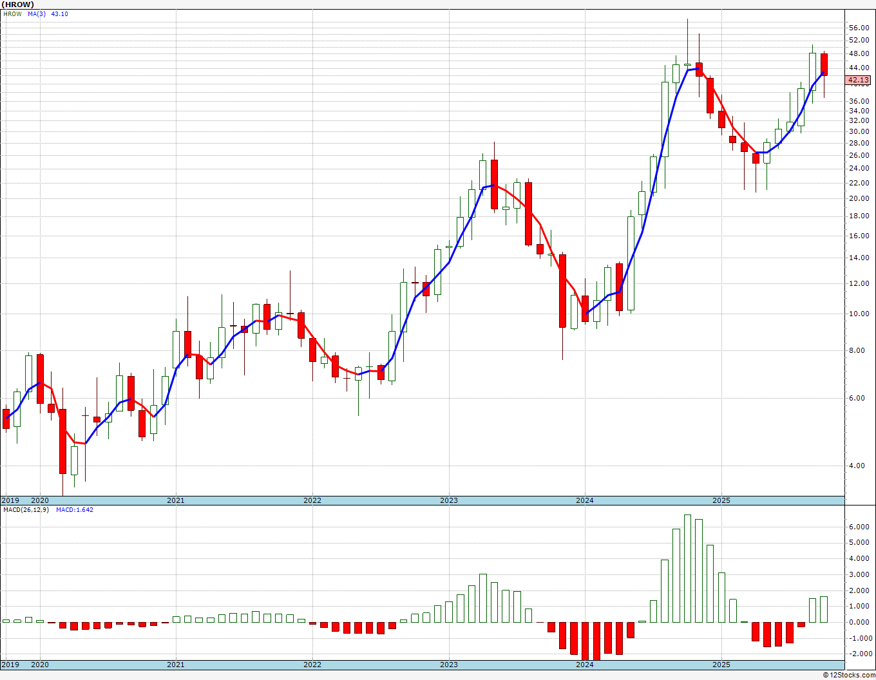
Task: Select the HROW legend label
Action: point(12,14)
